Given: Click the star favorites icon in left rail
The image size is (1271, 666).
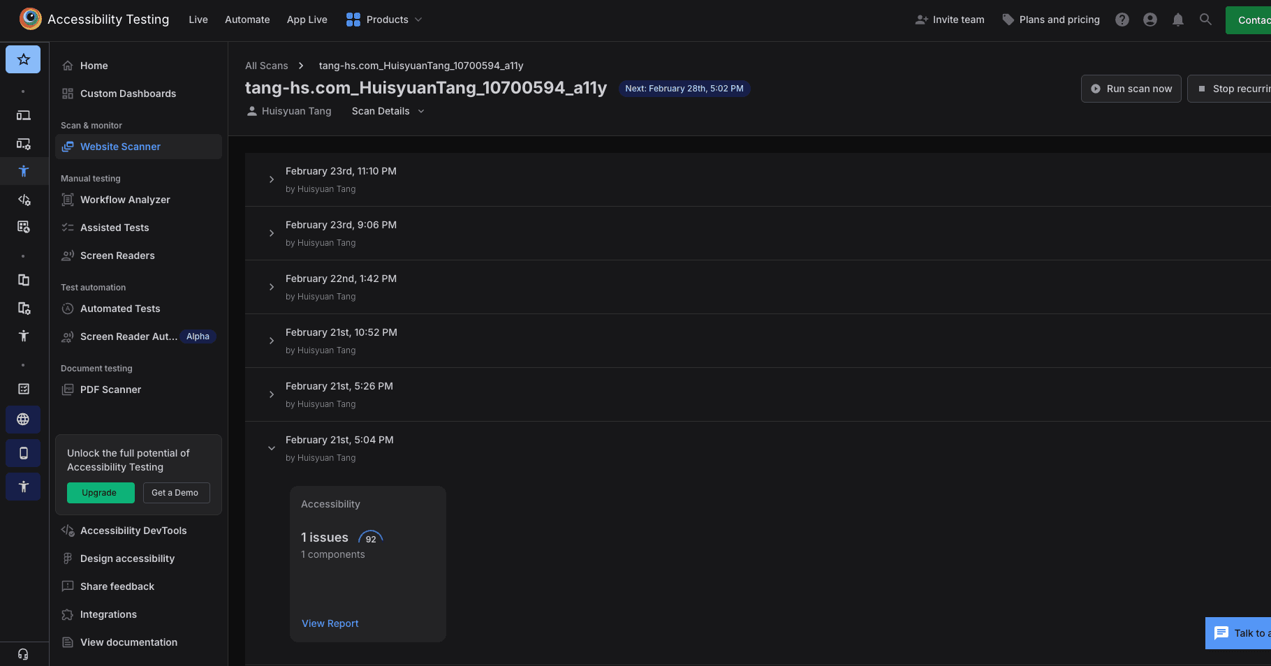Looking at the screenshot, I should pos(23,59).
